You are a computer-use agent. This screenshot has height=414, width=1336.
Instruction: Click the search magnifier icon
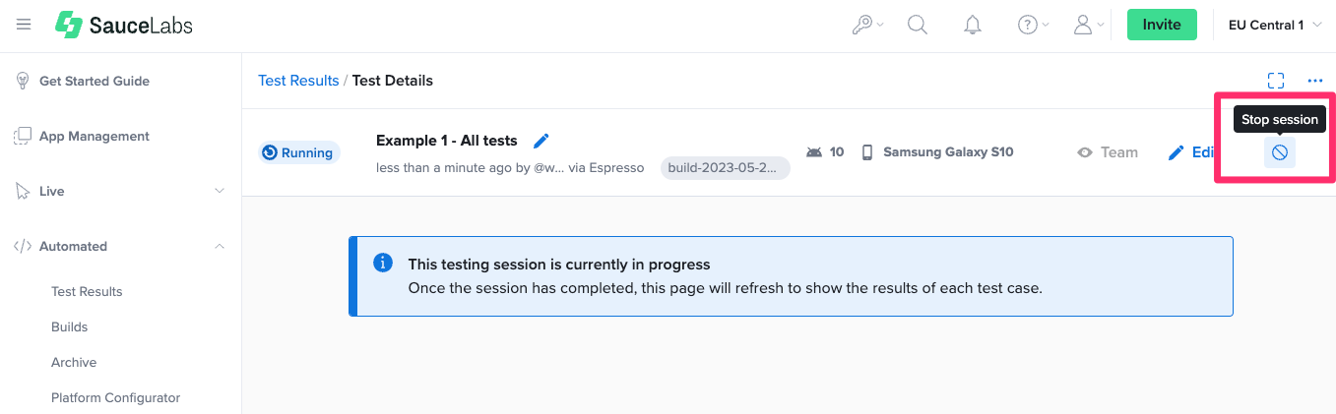click(x=918, y=26)
